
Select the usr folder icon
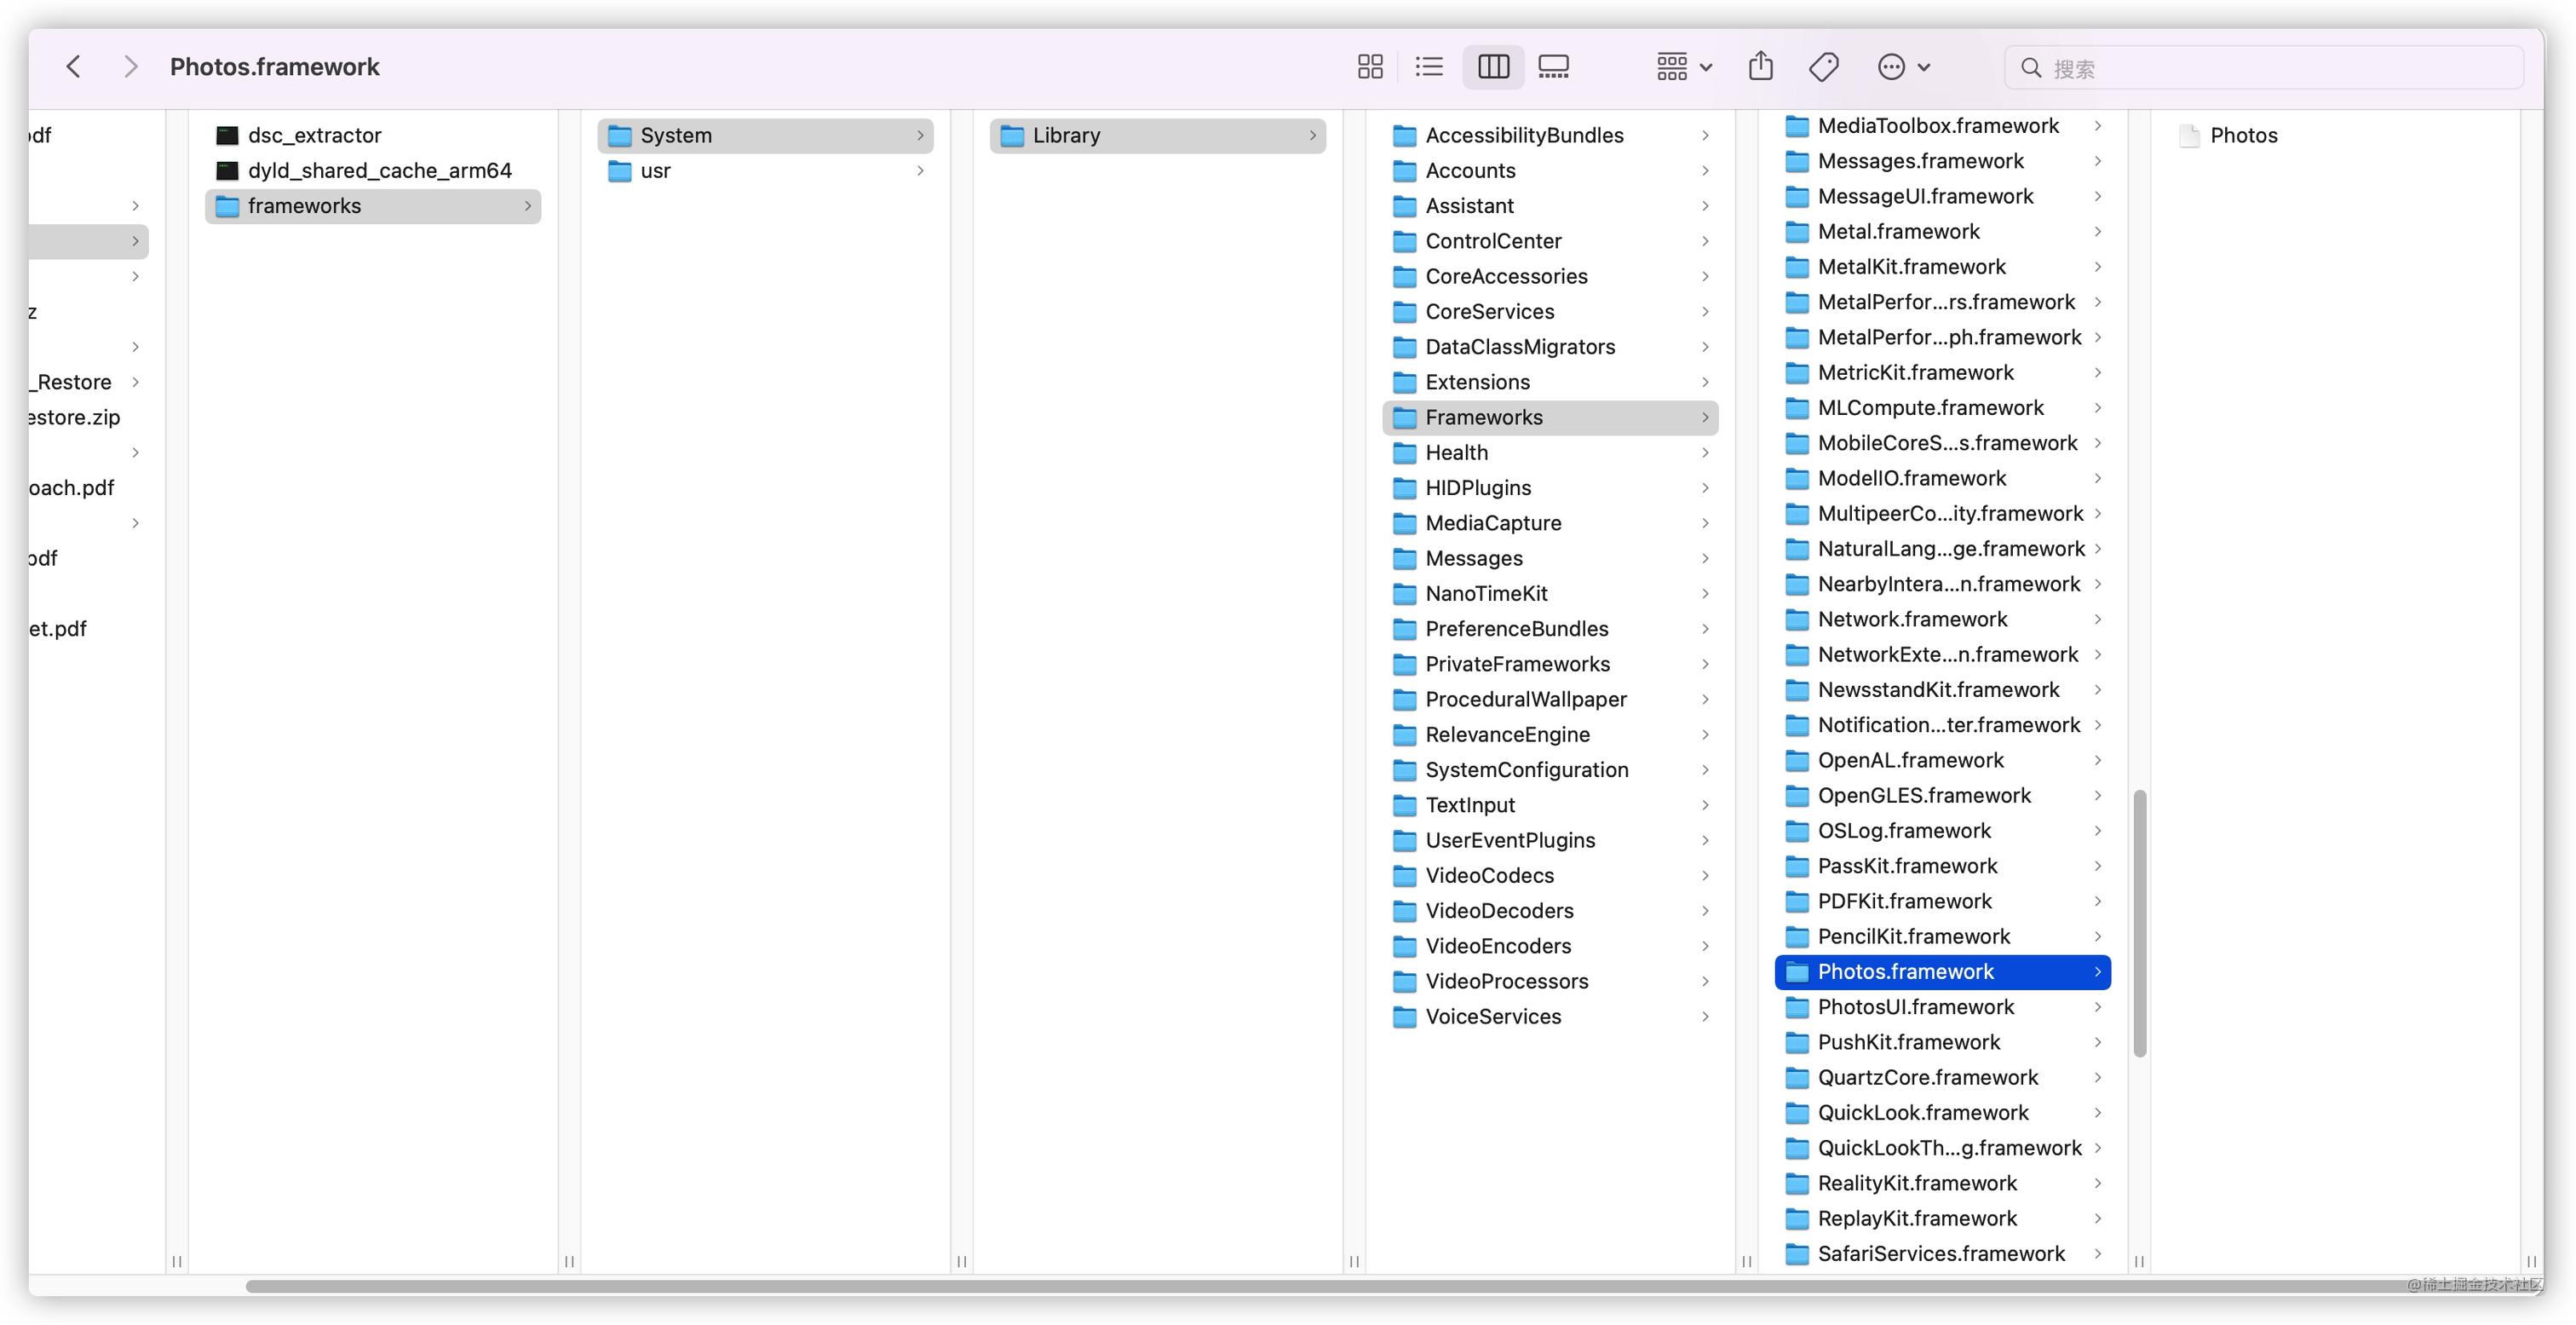620,170
